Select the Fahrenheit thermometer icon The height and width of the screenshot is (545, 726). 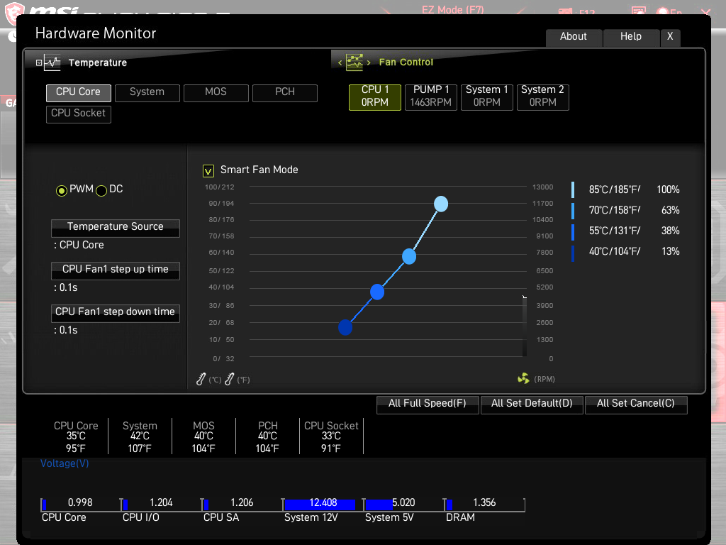coord(228,379)
